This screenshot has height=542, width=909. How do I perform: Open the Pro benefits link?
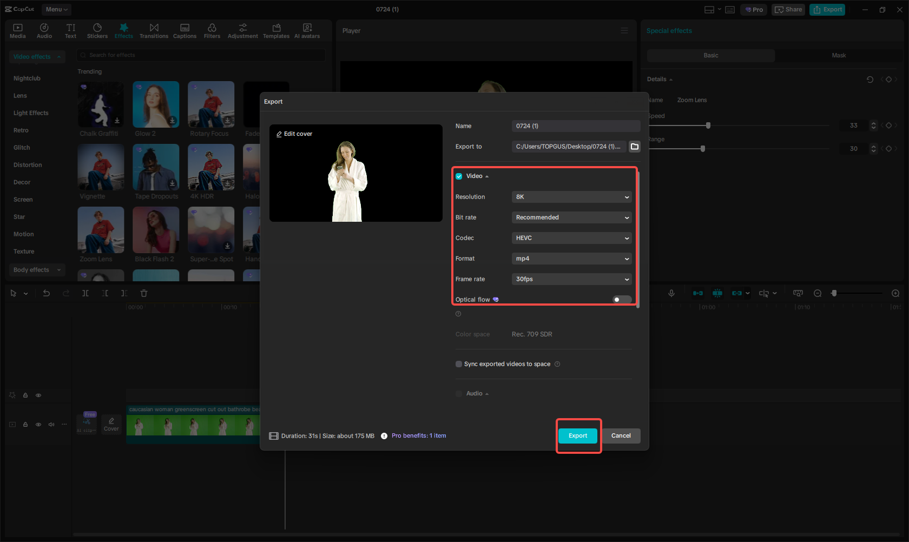(x=419, y=435)
